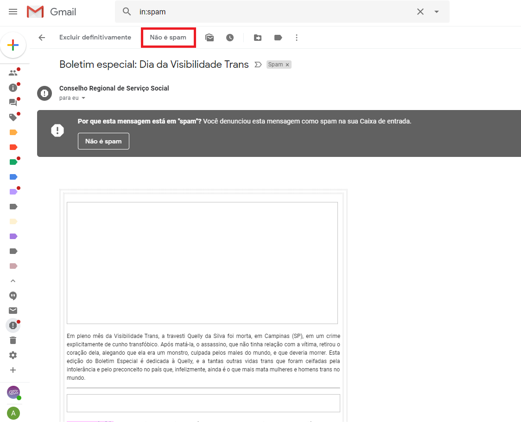
Task: Expand the search options dropdown arrow
Action: pyautogui.click(x=436, y=12)
